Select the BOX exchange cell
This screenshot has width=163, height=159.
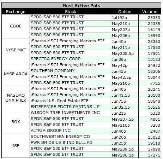(x=16, y=122)
